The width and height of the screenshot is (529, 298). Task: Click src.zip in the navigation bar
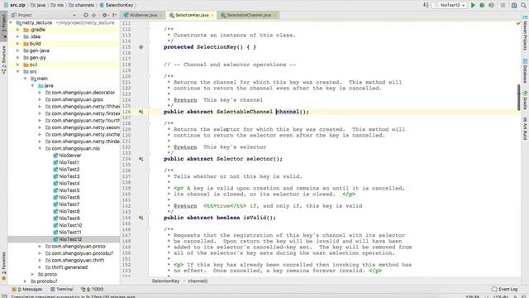click(15, 5)
